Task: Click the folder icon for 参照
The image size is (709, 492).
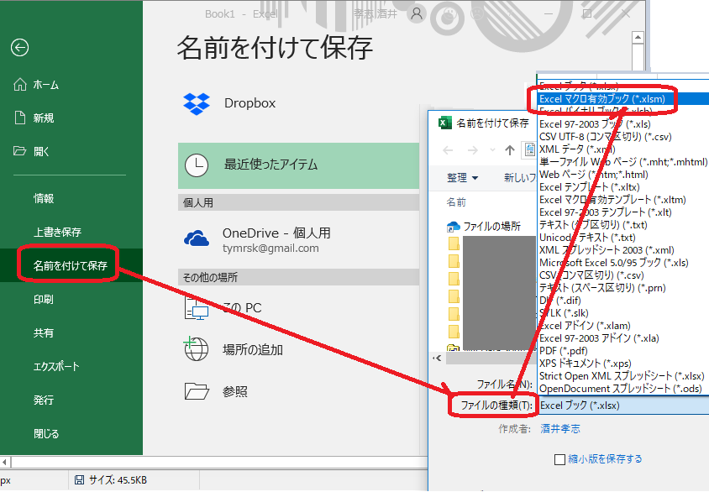Action: point(197,391)
